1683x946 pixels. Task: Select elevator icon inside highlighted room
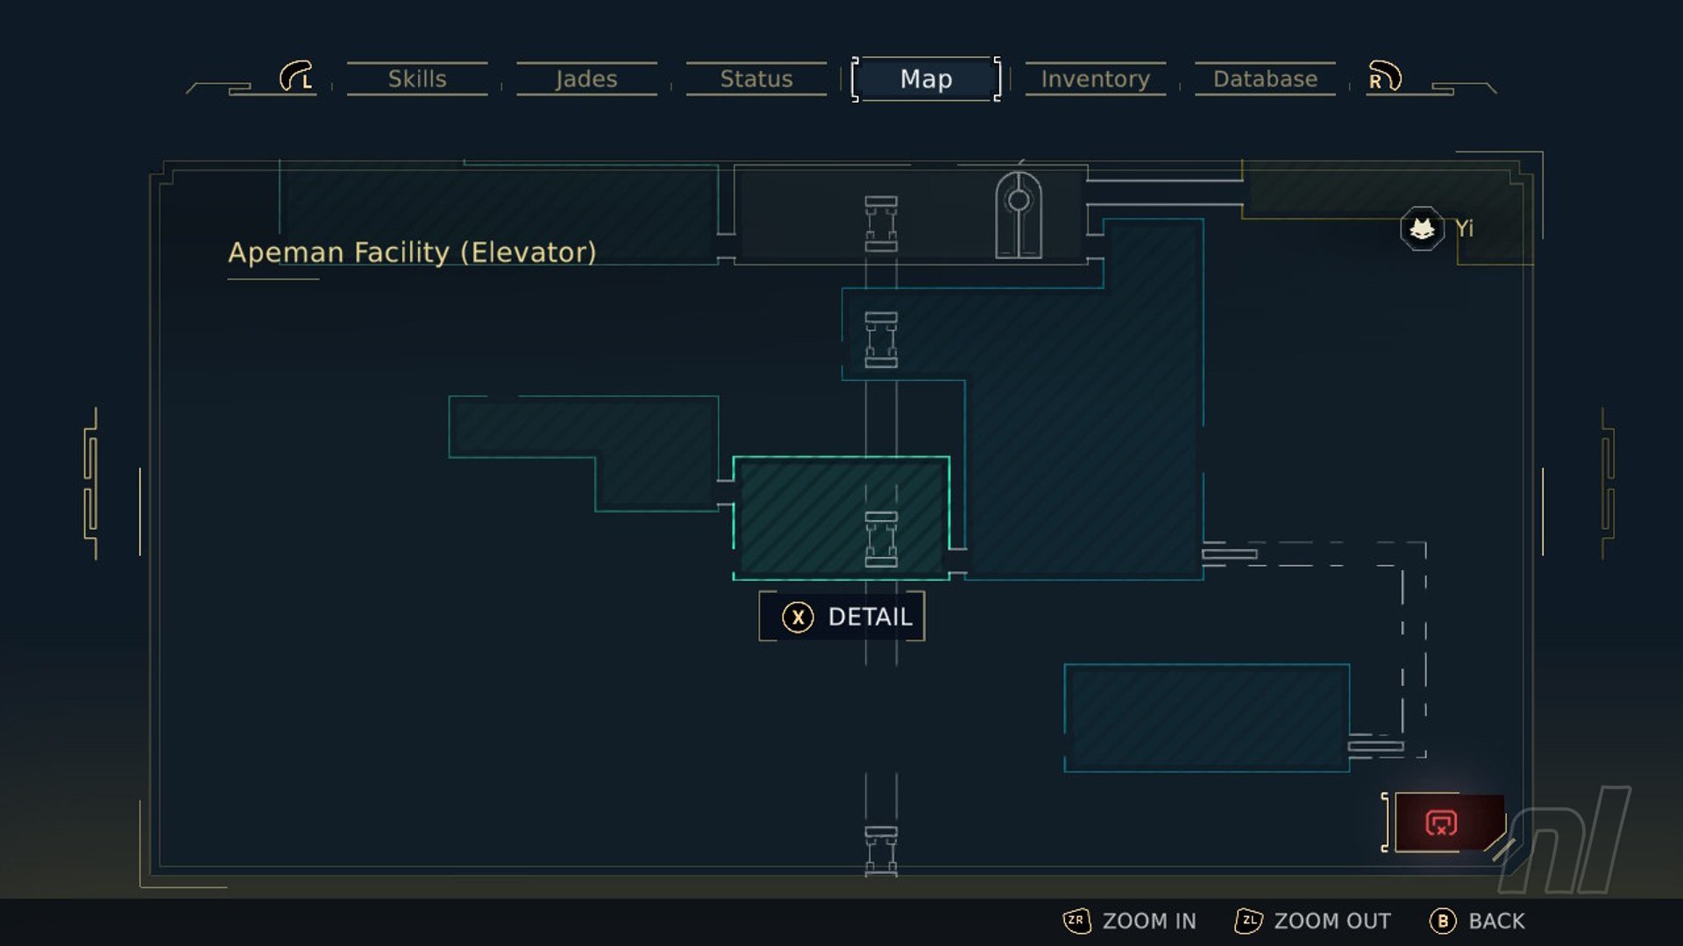881,539
